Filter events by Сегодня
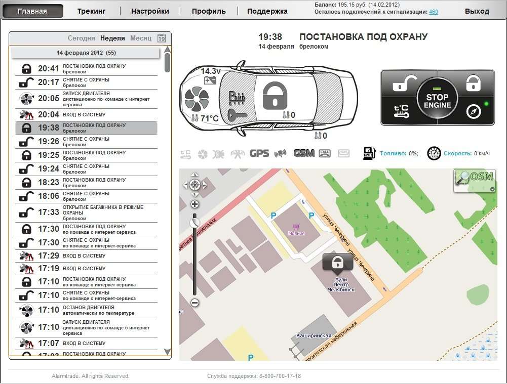507x384 pixels. click(81, 38)
